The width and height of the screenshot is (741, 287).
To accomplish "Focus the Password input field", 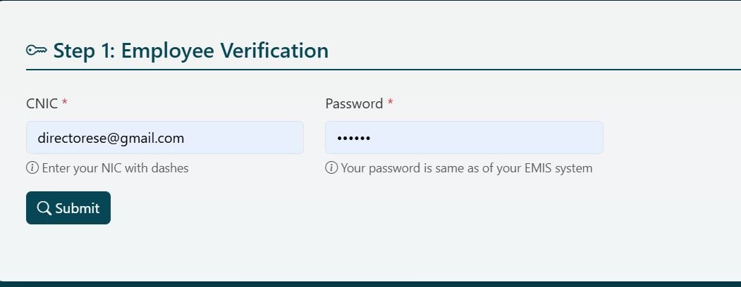I will click(463, 138).
